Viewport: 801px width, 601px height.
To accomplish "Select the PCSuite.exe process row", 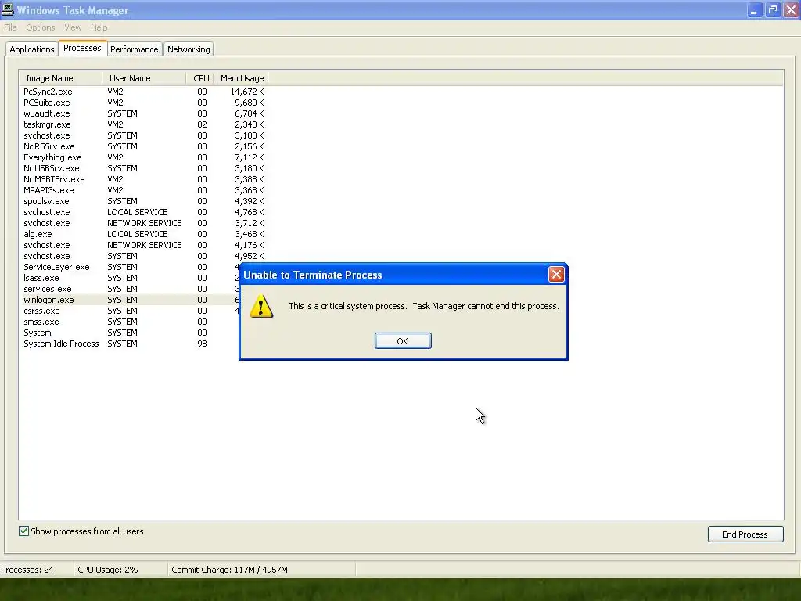I will [x=144, y=103].
